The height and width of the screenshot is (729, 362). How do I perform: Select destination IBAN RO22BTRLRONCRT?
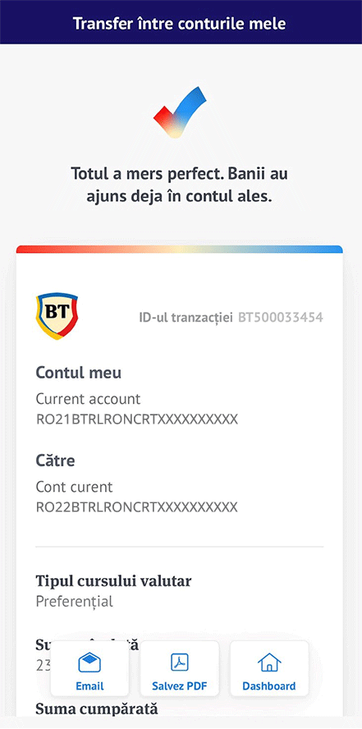[137, 507]
